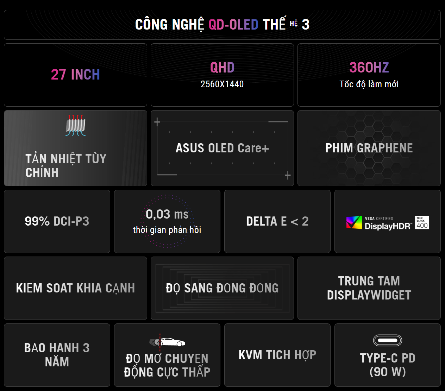Click the USB Type-C port icon
Screen dimensions: 445x391
tap(387, 340)
